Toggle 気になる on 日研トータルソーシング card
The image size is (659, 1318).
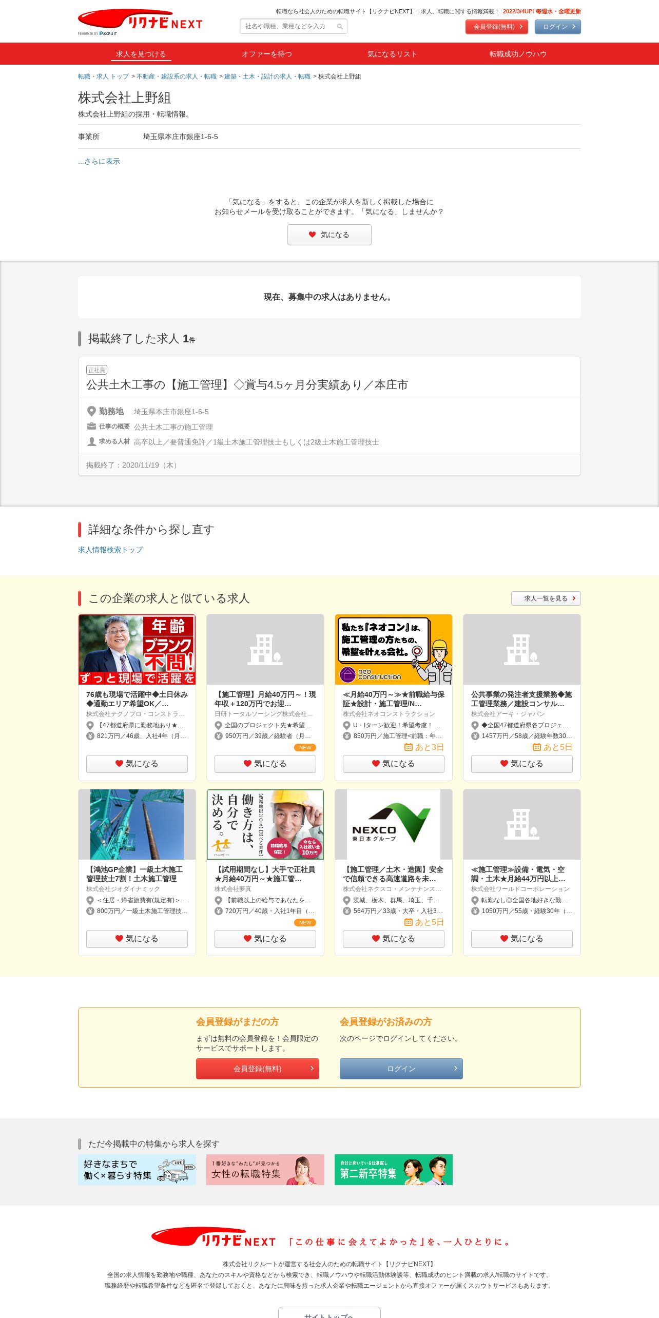265,764
